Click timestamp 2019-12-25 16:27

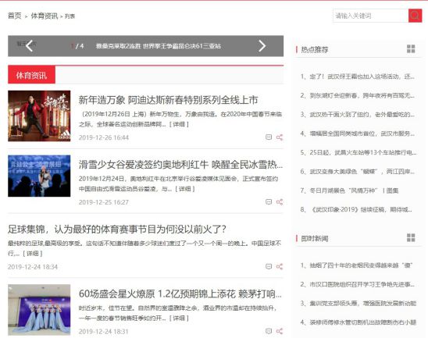[x=104, y=202]
